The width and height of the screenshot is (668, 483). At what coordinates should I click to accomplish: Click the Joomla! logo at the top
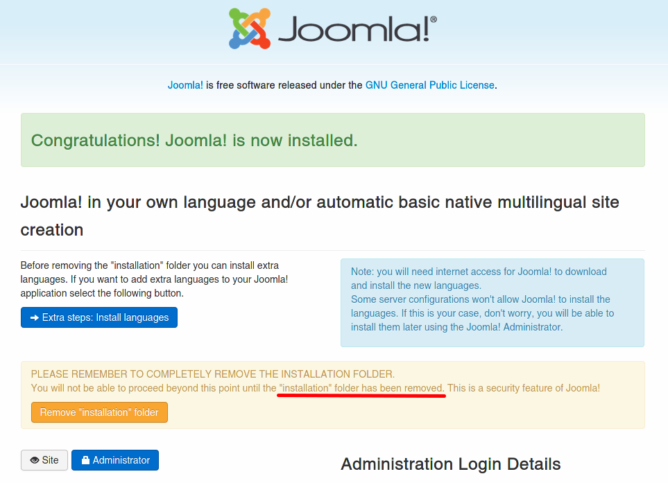[333, 29]
